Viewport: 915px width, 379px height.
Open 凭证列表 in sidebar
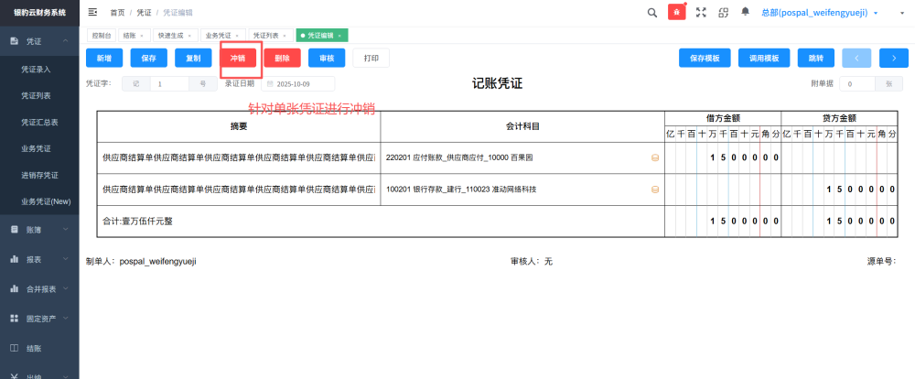(39, 96)
